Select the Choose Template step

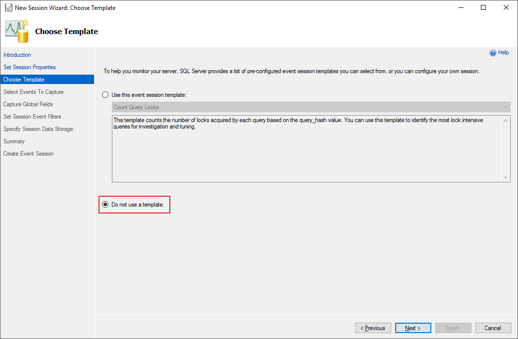click(24, 80)
